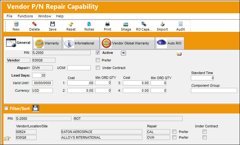
Task: Open the Help menu
Action: 60,16
